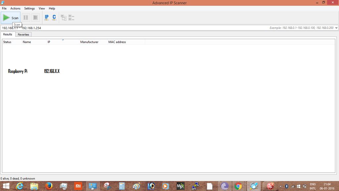
Task: Open the red taskbar icon after Advanced IP Scanner
Action: point(270,186)
